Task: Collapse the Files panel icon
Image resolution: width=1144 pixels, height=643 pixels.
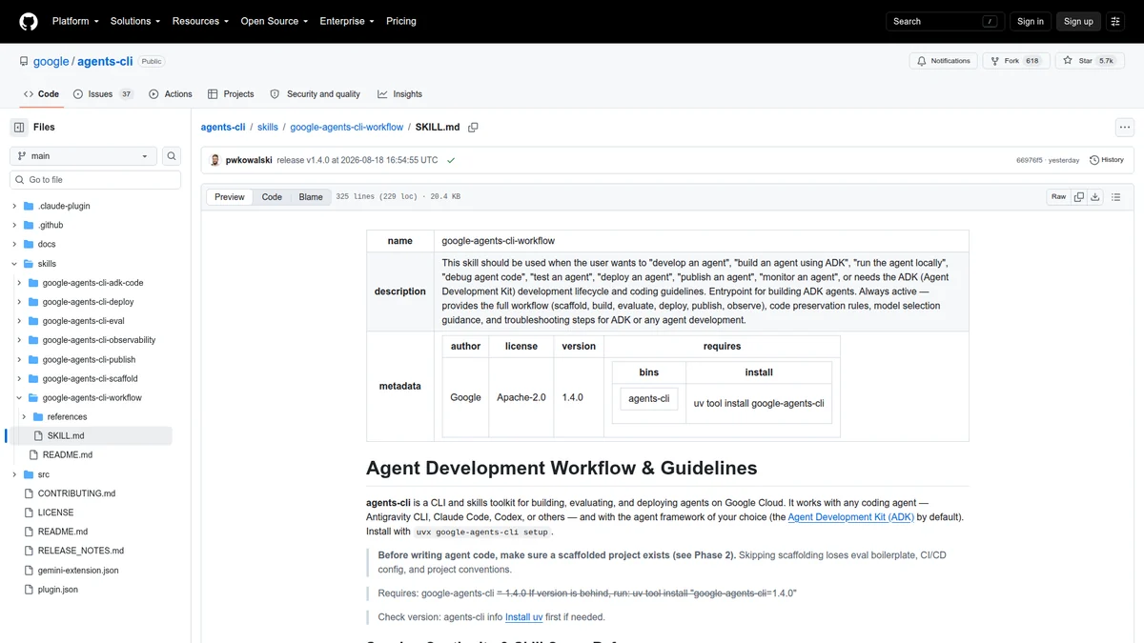Action: tap(19, 127)
